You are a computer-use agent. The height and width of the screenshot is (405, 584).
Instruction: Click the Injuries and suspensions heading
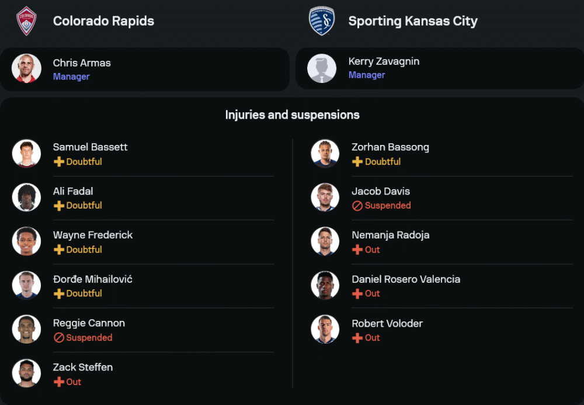[x=292, y=115]
